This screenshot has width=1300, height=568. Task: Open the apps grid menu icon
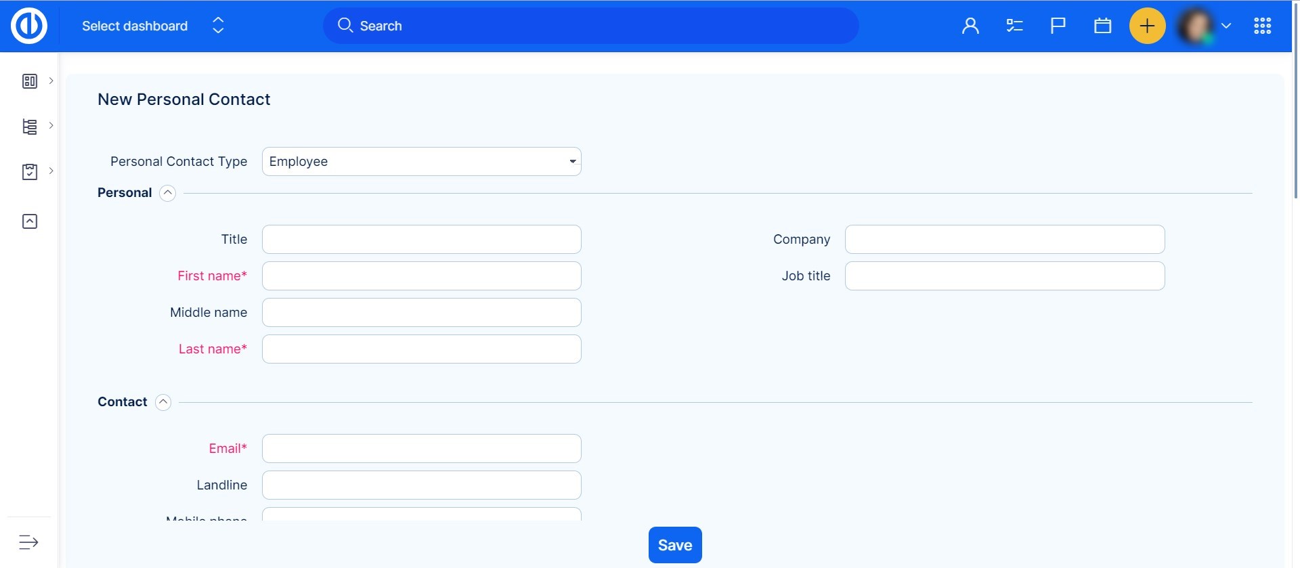(x=1262, y=26)
